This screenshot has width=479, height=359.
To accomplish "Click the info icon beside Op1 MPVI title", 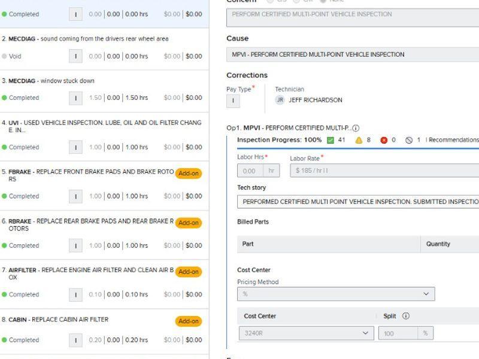I will pos(356,128).
